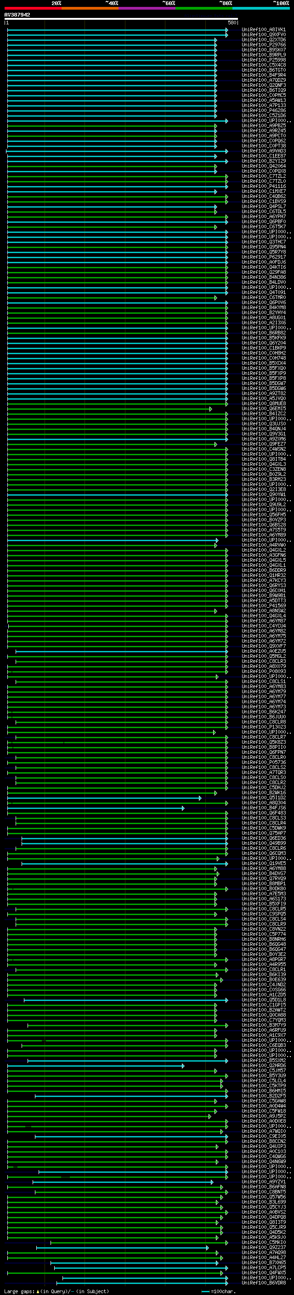The height and width of the screenshot is (1295, 294).
Task: Select the UniRef100_A9PCT0 green alignment bar
Action: tap(111, 136)
